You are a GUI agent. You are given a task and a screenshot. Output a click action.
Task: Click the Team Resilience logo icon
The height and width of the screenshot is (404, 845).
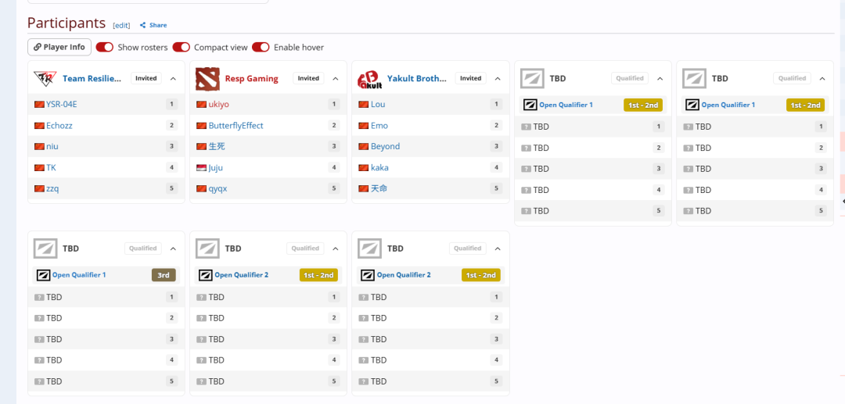tap(44, 79)
